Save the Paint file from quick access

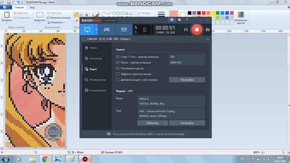(9, 2)
